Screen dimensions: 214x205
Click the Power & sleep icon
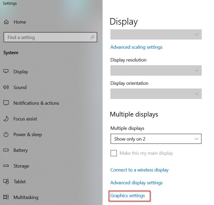(x=6, y=135)
